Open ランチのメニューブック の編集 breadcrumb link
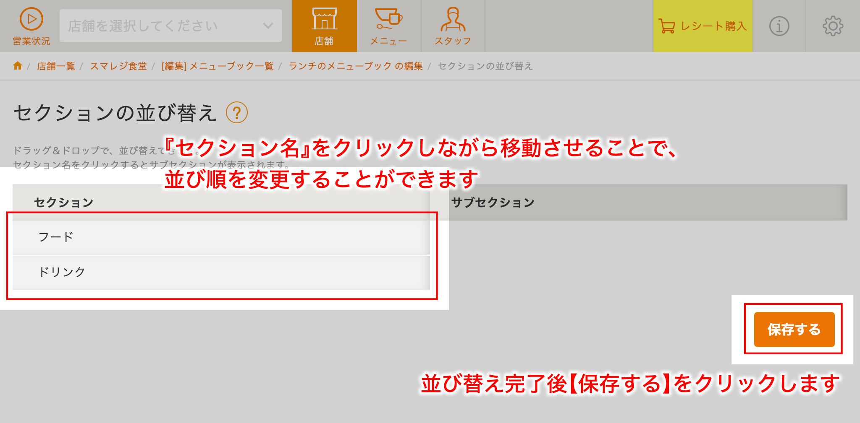 (x=356, y=66)
